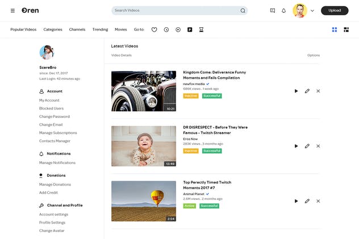The width and height of the screenshot is (359, 239).
Task: Open the hot air balloon thumbnail
Action: point(144,202)
